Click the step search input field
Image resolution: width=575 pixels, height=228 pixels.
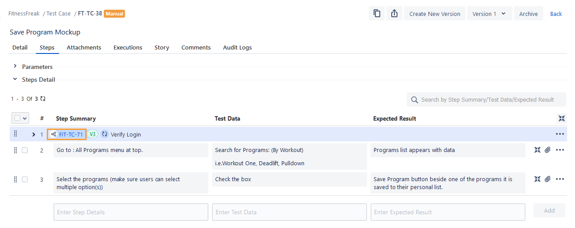coord(486,99)
